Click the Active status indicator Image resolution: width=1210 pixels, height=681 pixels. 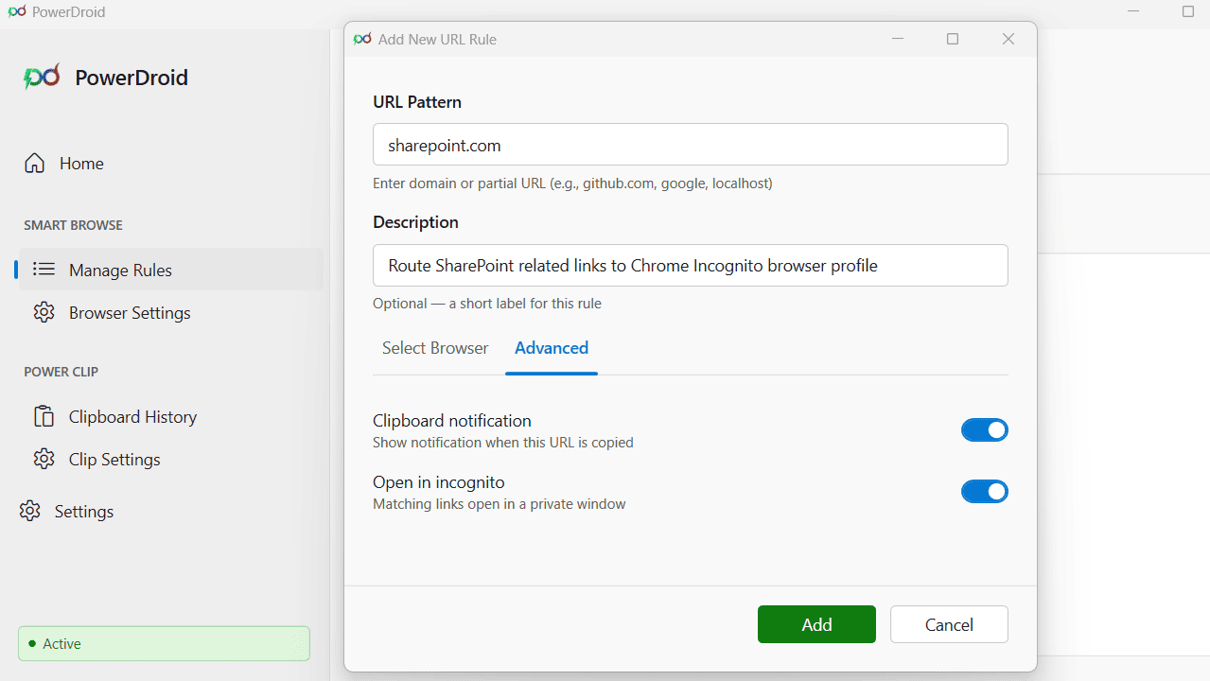164,643
